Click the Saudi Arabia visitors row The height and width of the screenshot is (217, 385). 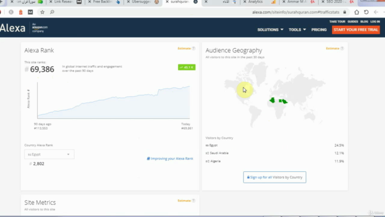tap(274, 153)
